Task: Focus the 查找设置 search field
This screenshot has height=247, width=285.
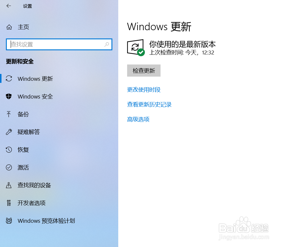Action: [x=59, y=44]
